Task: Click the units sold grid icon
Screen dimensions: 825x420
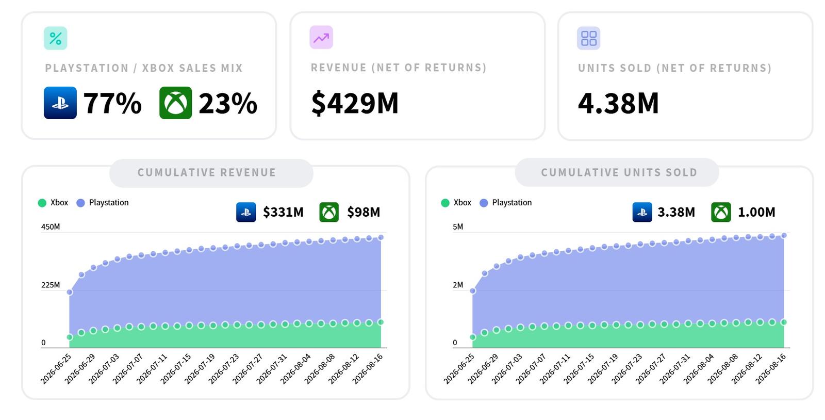Action: click(588, 38)
